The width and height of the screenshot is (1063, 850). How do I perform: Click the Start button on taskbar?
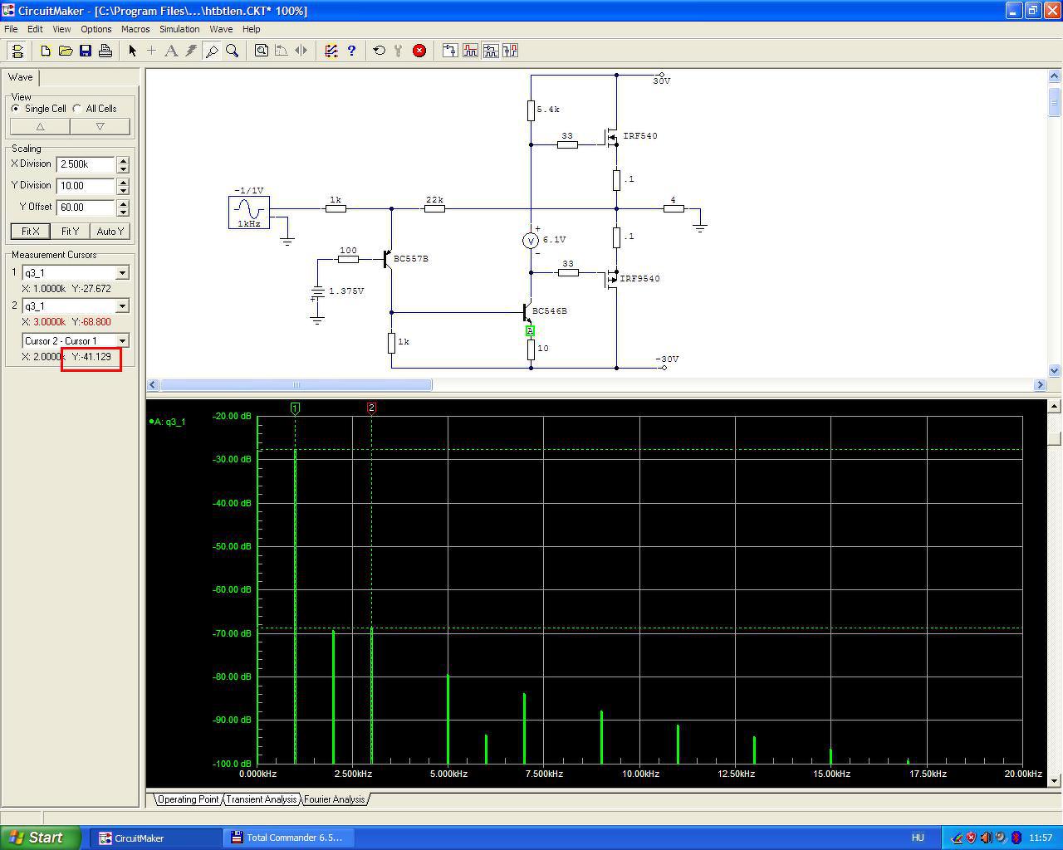pyautogui.click(x=41, y=838)
